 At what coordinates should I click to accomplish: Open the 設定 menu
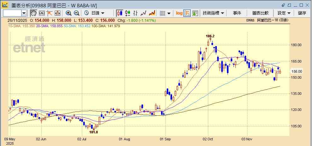pos(284,13)
